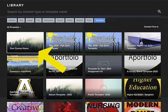Filter library by Form

[89, 20]
